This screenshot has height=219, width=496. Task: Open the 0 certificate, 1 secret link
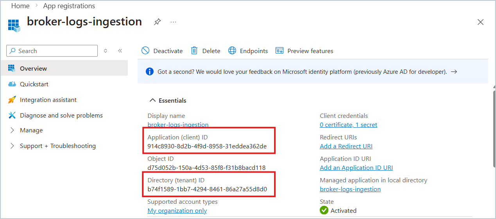(348, 125)
